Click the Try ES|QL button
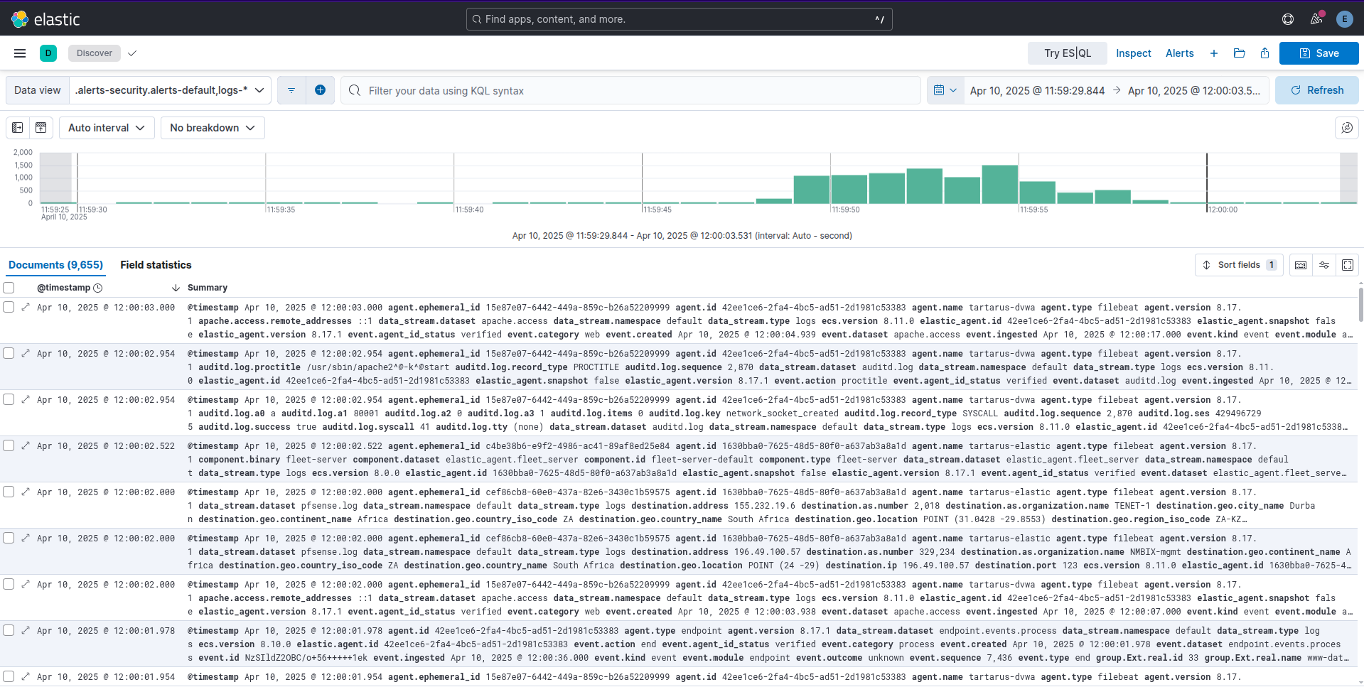The width and height of the screenshot is (1364, 687). click(1067, 53)
